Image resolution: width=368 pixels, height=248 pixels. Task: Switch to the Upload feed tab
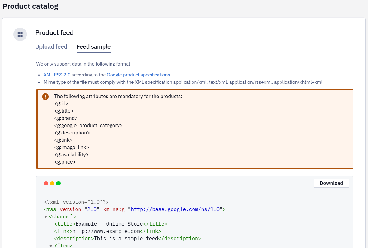point(51,47)
